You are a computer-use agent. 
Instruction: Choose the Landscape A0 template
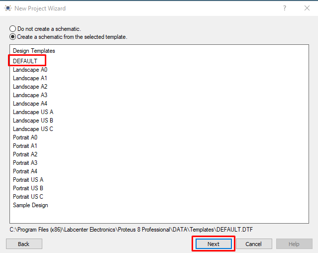30,70
